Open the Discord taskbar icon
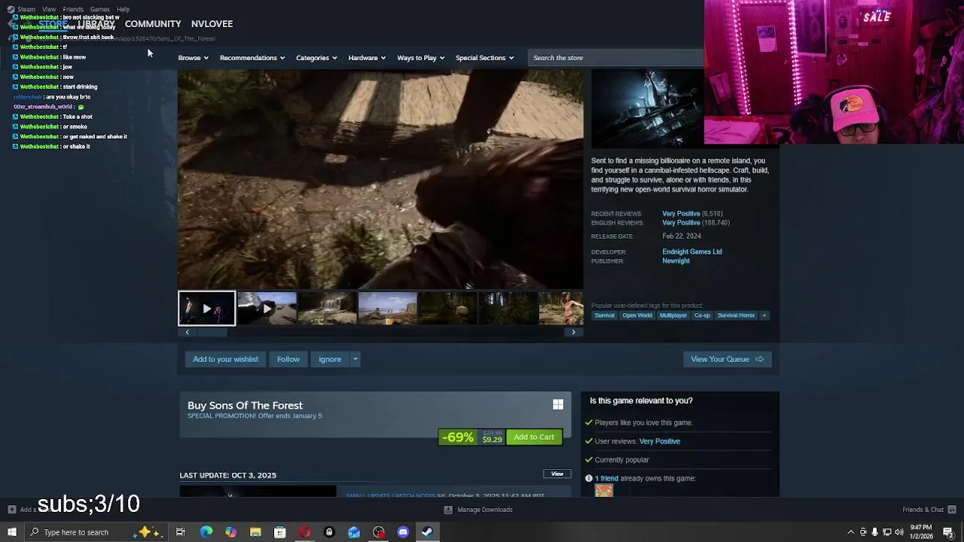Viewport: 964px width, 542px height. (x=403, y=532)
